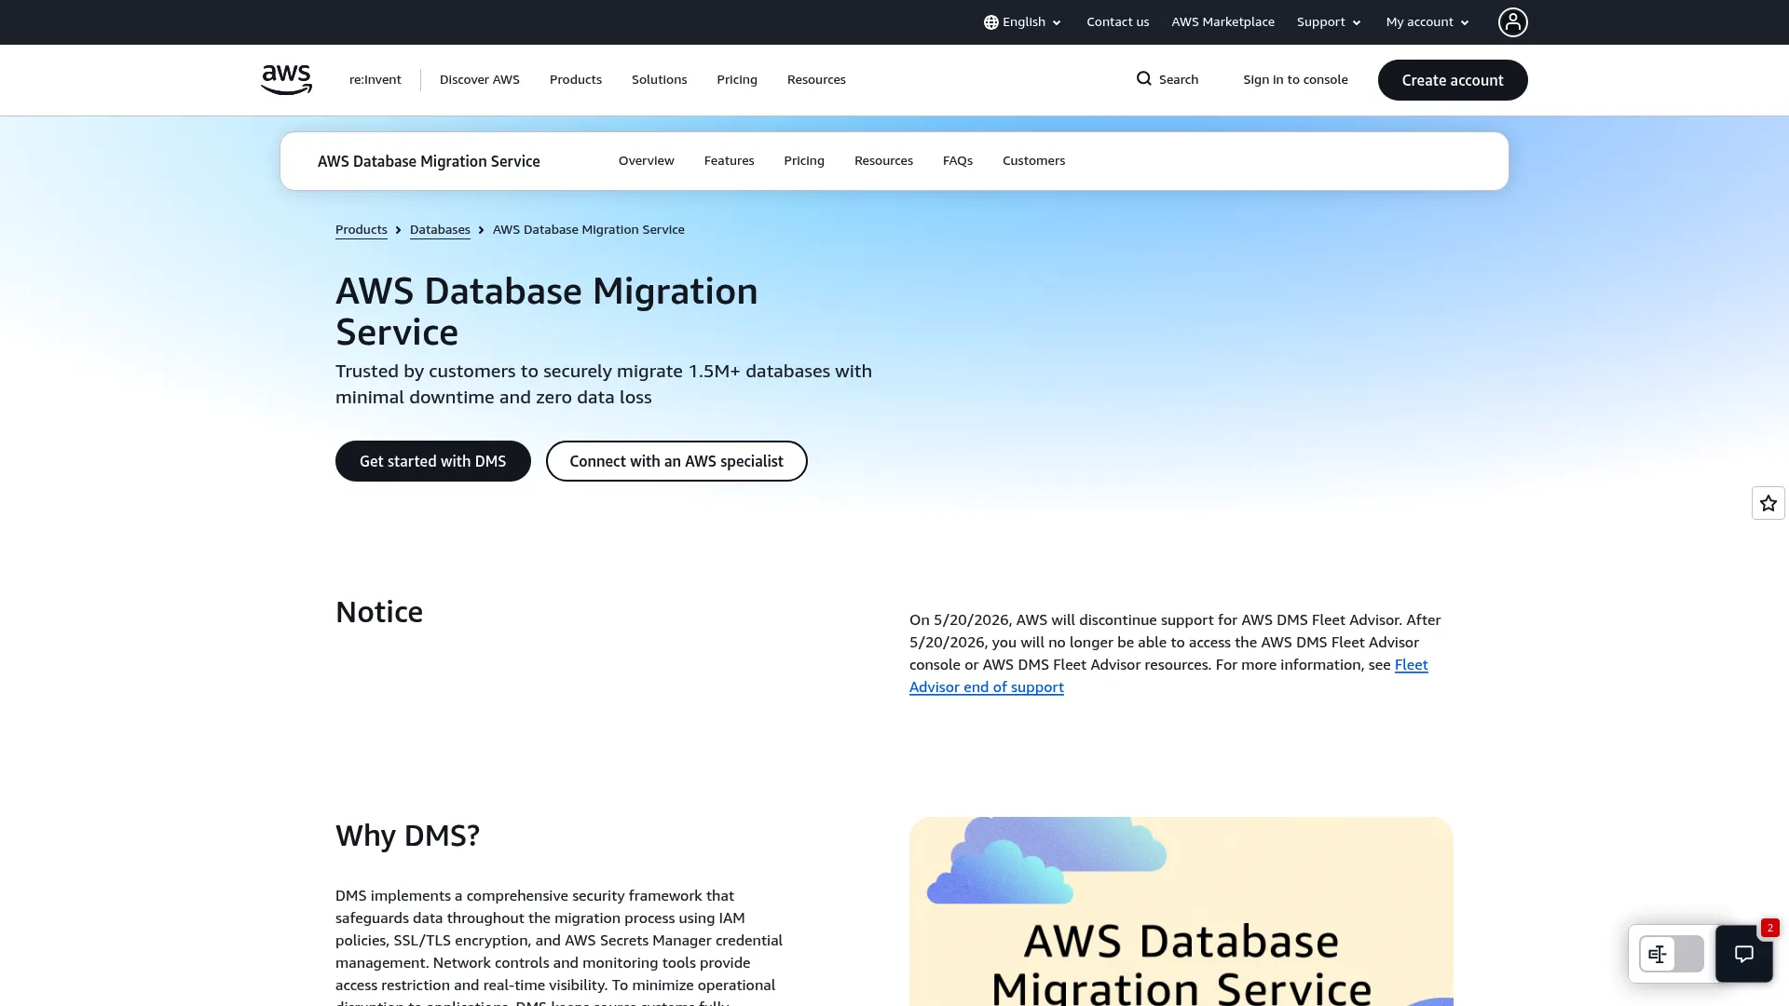
Task: Click the star feedback icon
Action: (x=1768, y=503)
